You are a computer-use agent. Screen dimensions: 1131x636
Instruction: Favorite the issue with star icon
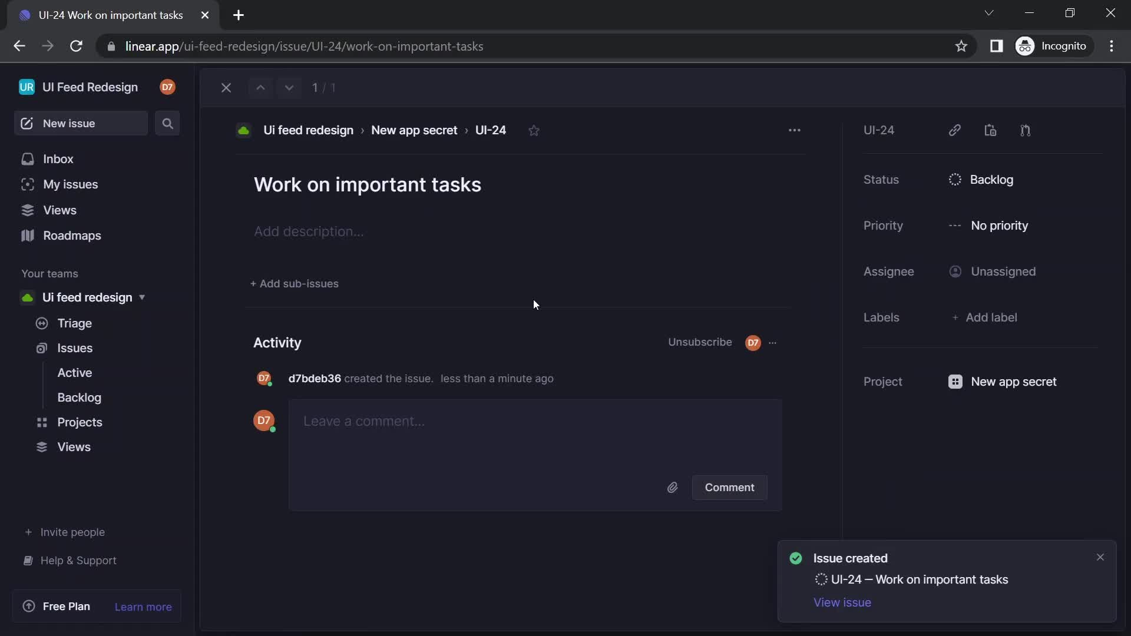[534, 131]
